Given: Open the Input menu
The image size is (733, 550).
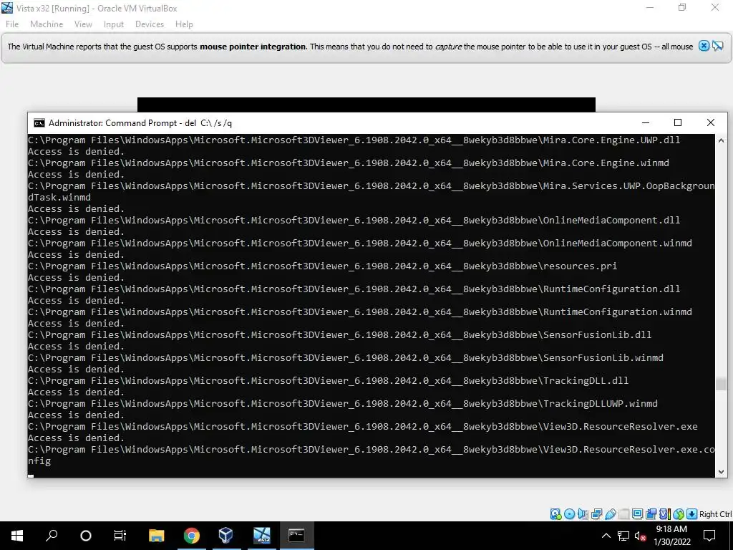Looking at the screenshot, I should point(114,24).
